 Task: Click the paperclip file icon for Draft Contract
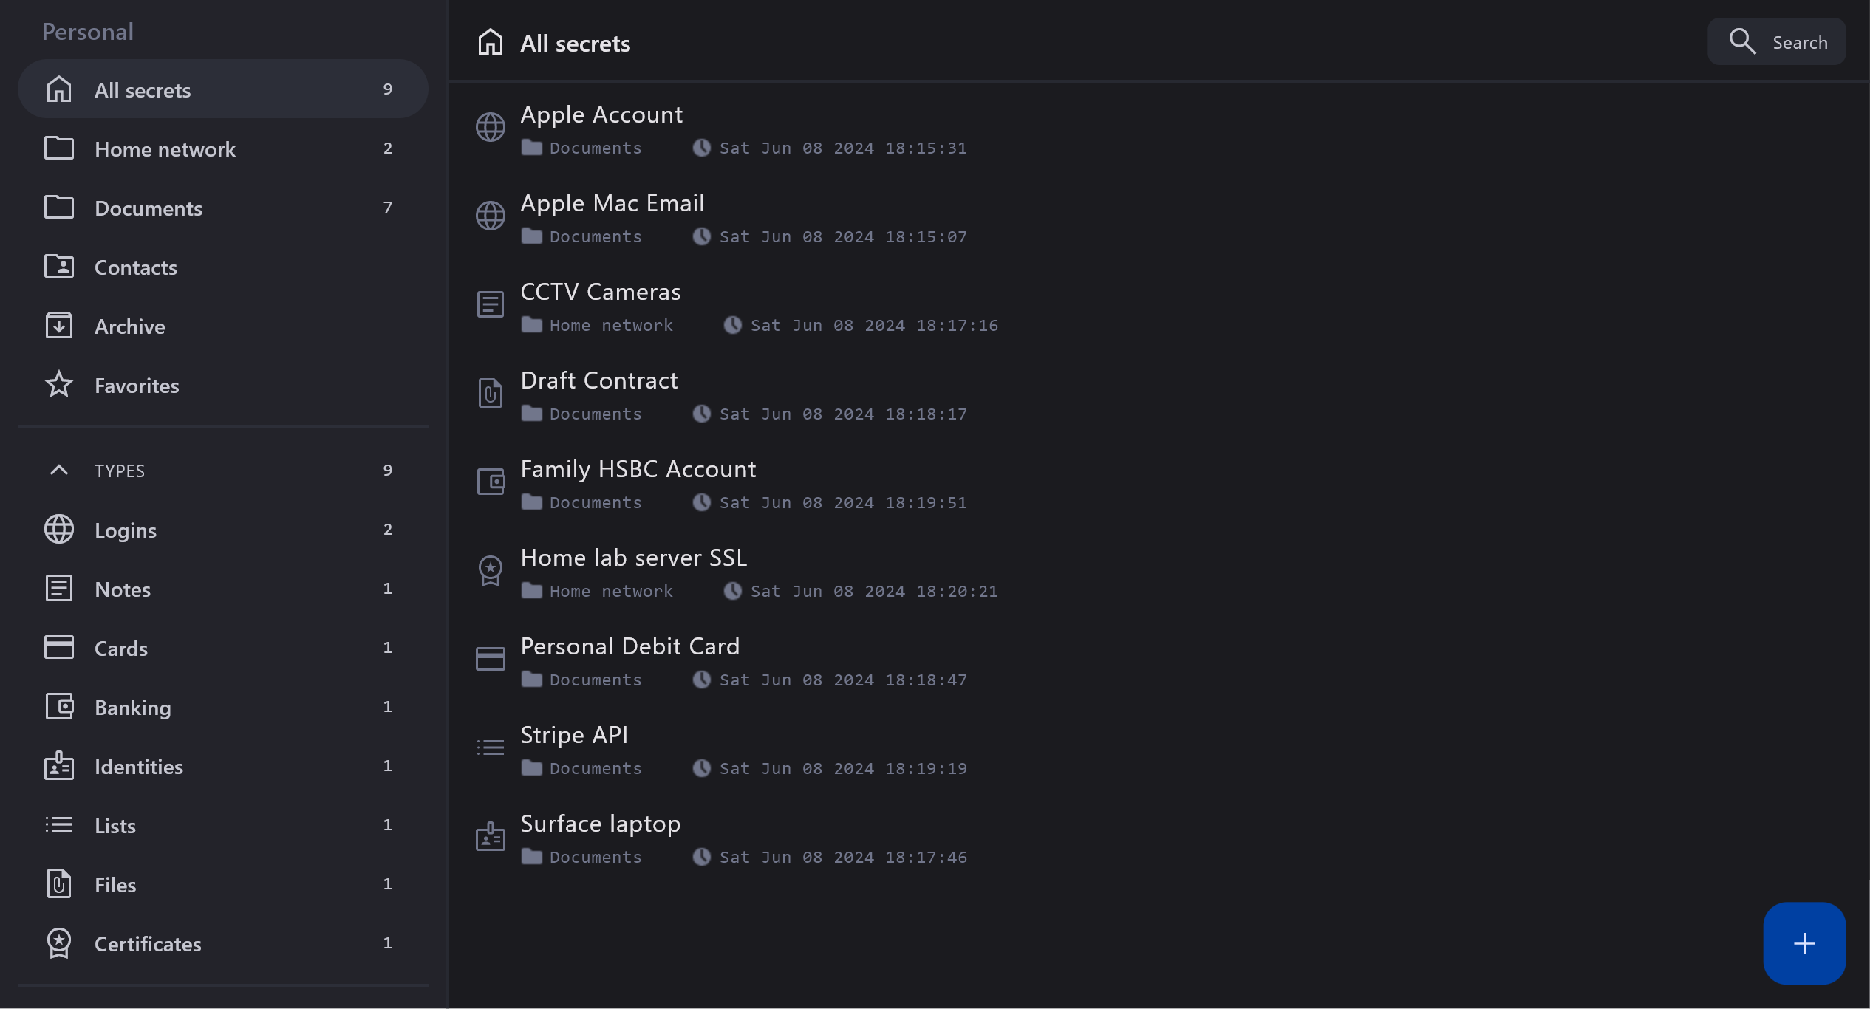490,393
